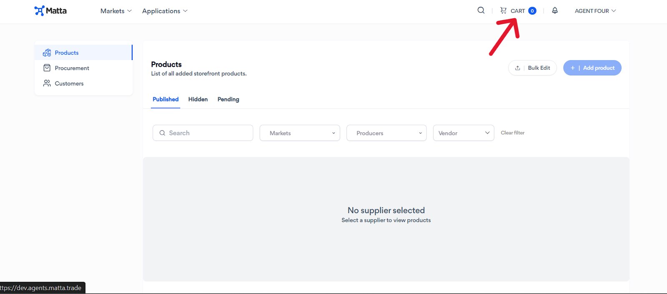Open the notifications bell
The image size is (667, 294).
[x=555, y=10]
